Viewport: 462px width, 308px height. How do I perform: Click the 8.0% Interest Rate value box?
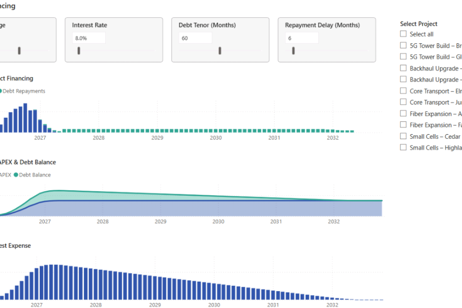88,37
